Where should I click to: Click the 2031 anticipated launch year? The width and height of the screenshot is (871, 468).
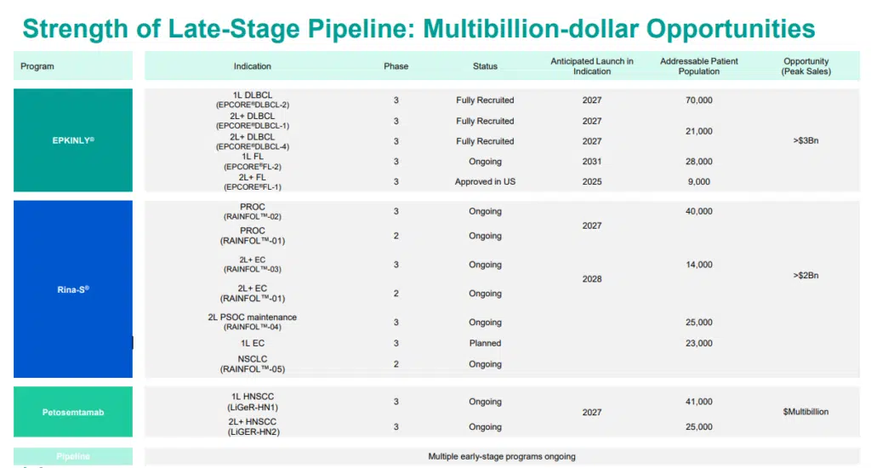(592, 162)
